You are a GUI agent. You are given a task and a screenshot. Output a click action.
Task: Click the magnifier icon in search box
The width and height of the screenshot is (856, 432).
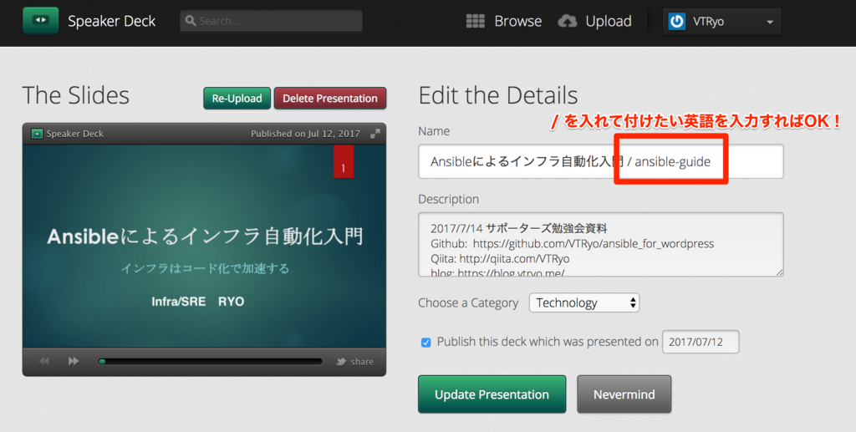[191, 21]
